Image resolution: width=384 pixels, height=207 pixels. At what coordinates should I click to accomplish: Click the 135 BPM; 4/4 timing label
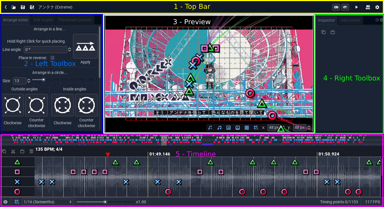[x=49, y=149]
